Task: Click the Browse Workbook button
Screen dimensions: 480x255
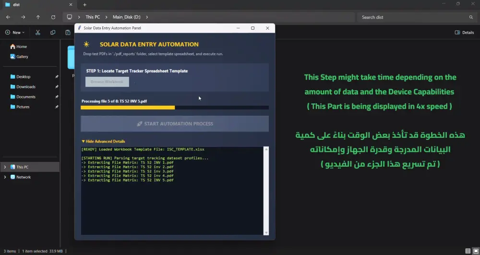Action: point(107,82)
